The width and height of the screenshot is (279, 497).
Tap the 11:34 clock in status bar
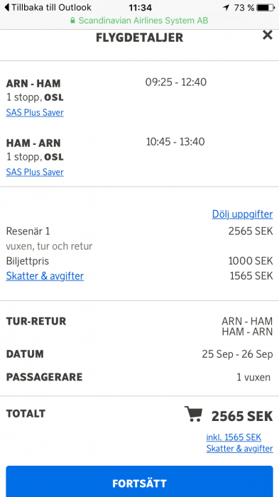click(140, 8)
